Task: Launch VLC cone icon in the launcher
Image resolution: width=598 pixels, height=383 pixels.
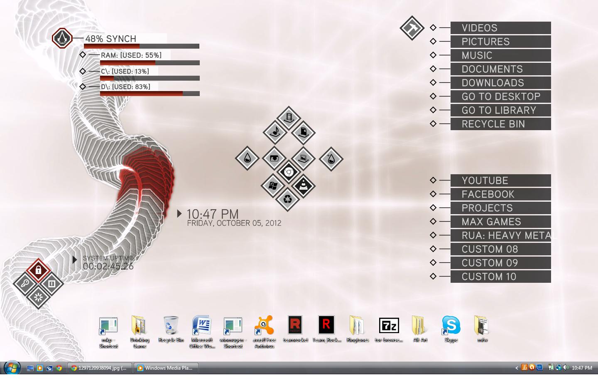Action: (303, 185)
